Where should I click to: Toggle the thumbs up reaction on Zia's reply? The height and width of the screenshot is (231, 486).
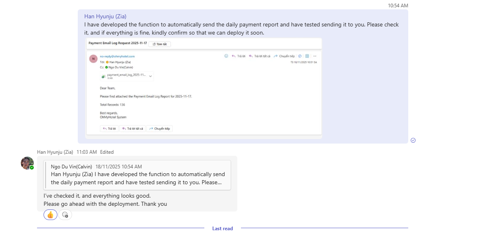tap(50, 215)
